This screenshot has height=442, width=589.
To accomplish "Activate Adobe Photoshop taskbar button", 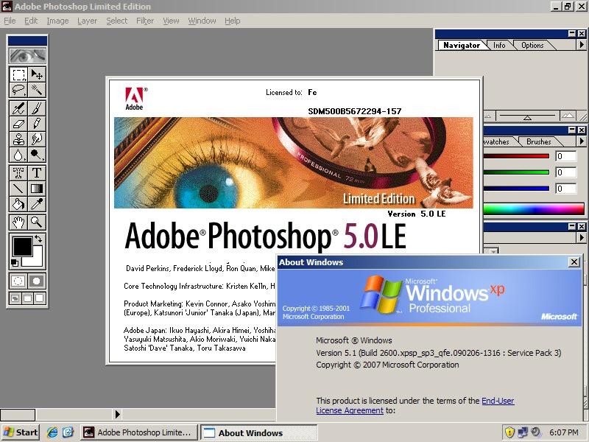I will (139, 432).
